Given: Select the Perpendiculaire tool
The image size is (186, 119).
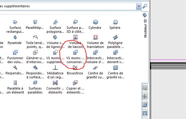Looking at the screenshot, I should (15, 70).
